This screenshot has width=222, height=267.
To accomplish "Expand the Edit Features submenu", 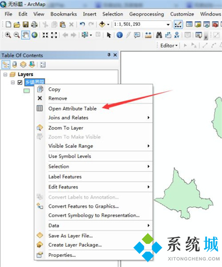I will tap(100, 187).
